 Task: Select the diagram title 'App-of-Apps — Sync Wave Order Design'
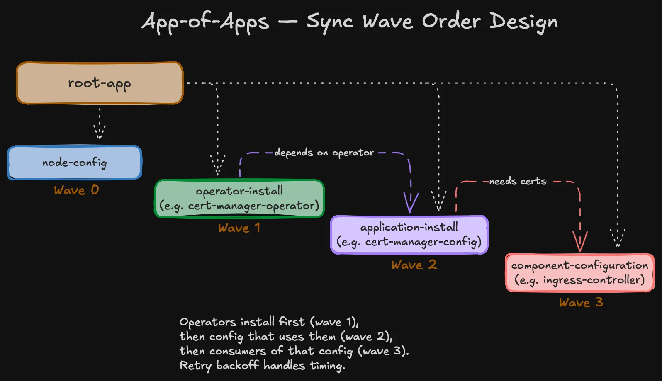point(350,22)
